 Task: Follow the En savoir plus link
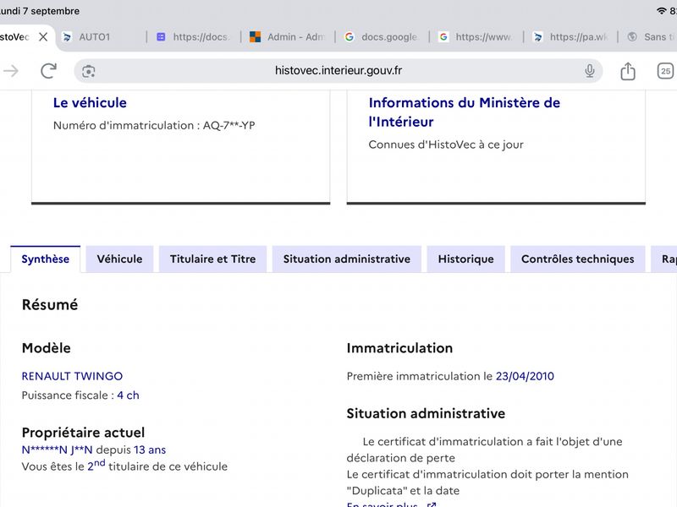[x=383, y=504]
